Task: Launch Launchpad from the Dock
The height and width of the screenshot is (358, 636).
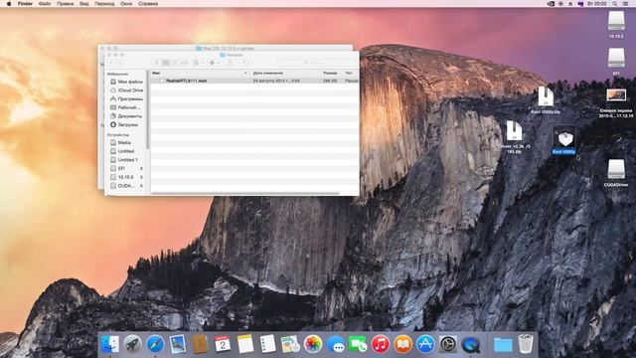Action: pos(132,344)
